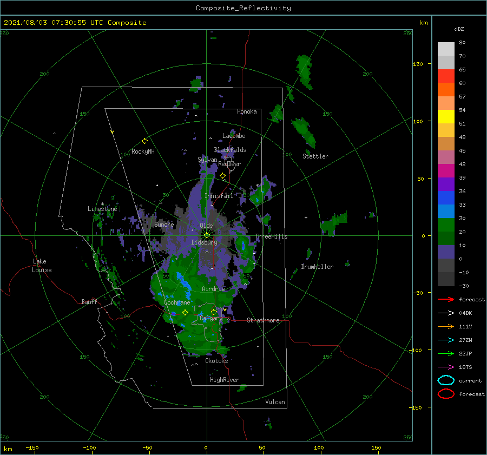Click the Stettler town label
This screenshot has height=455, width=487.
point(315,156)
